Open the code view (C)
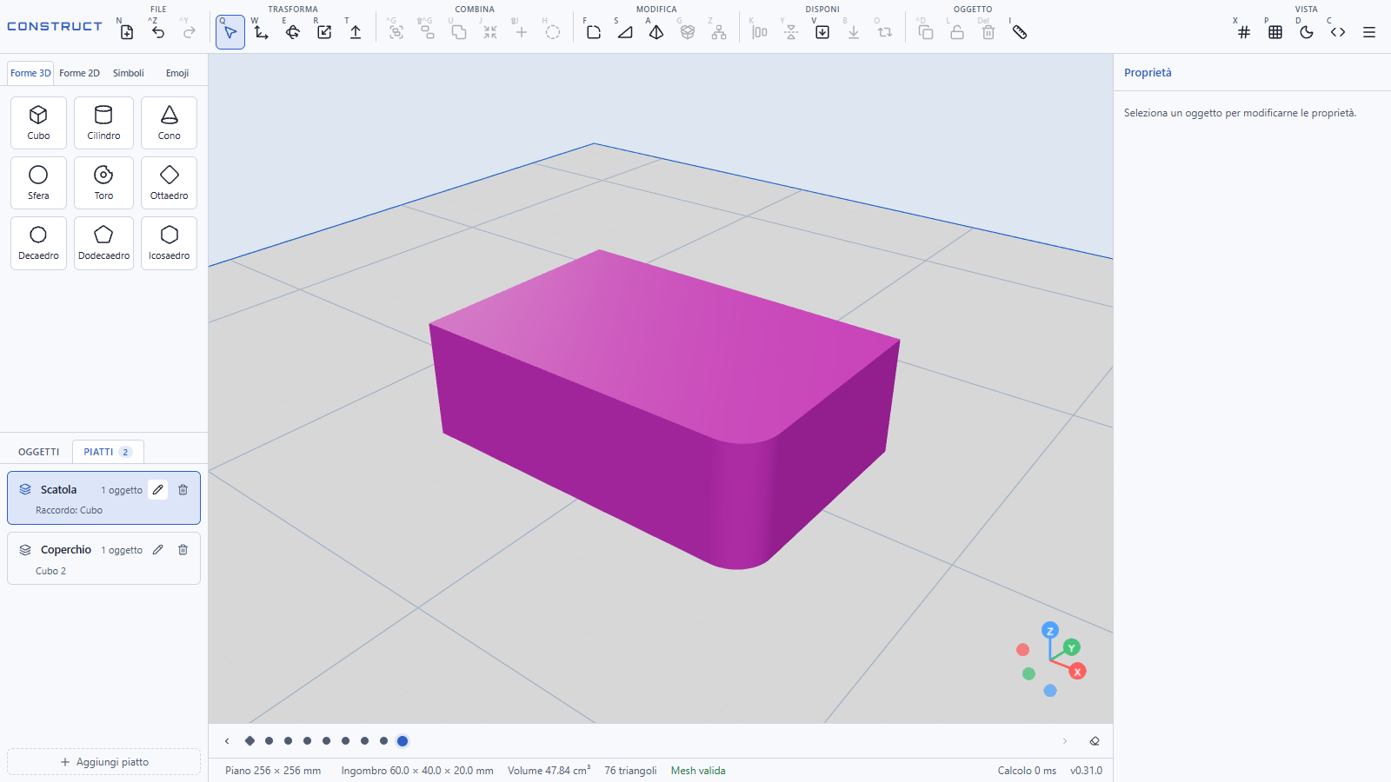 pyautogui.click(x=1338, y=32)
